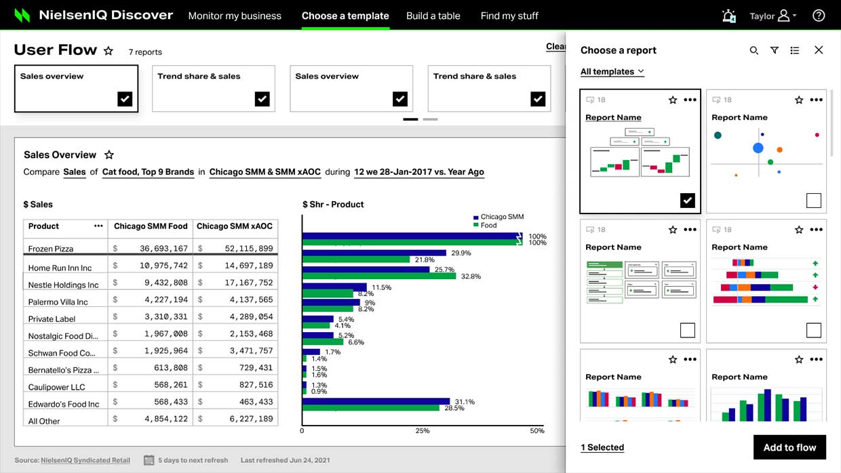Open more options on table layout card
The width and height of the screenshot is (841, 473).
[690, 230]
